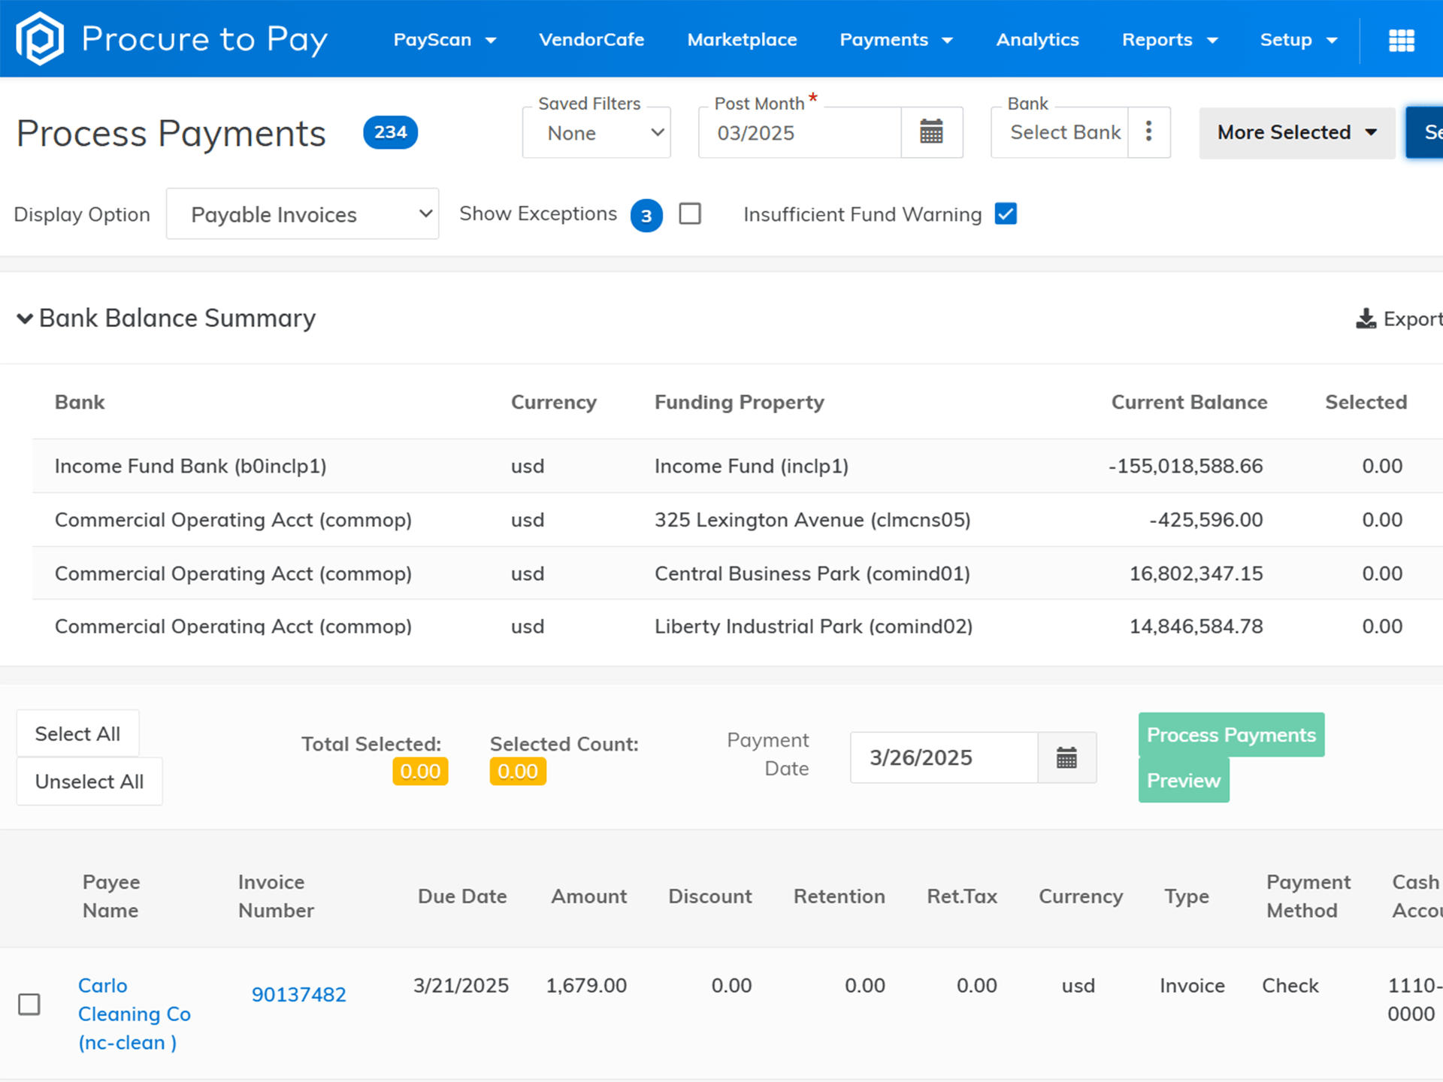Open invoice 90137482

click(x=298, y=993)
